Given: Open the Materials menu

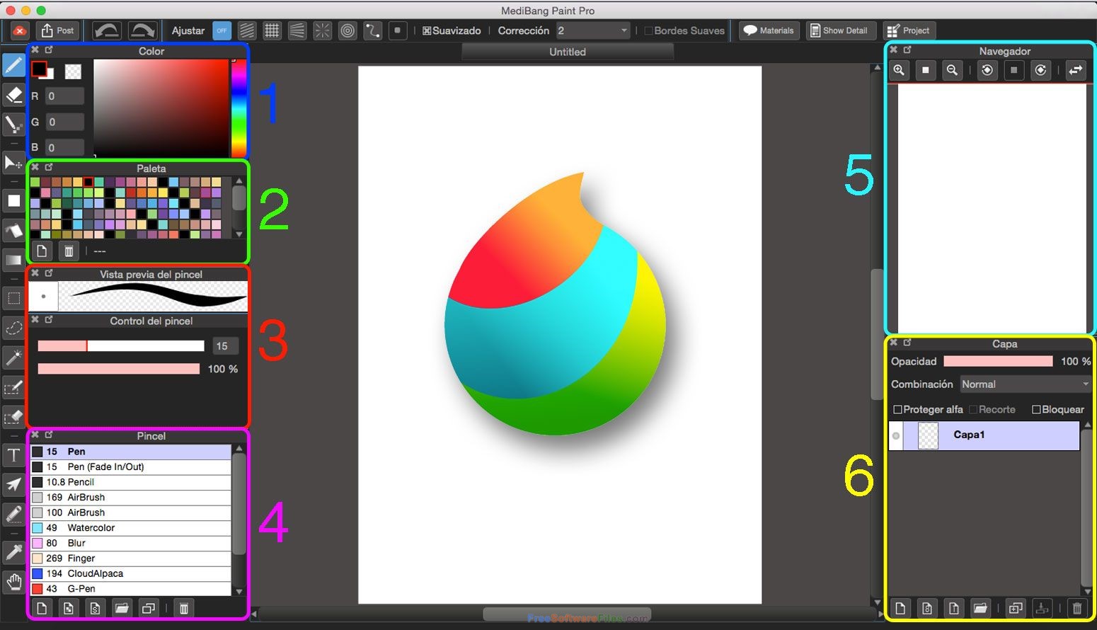Looking at the screenshot, I should click(x=769, y=30).
